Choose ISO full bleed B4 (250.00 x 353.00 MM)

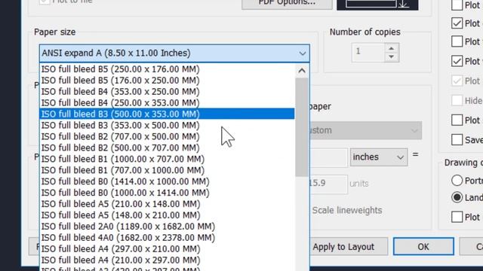(167, 103)
